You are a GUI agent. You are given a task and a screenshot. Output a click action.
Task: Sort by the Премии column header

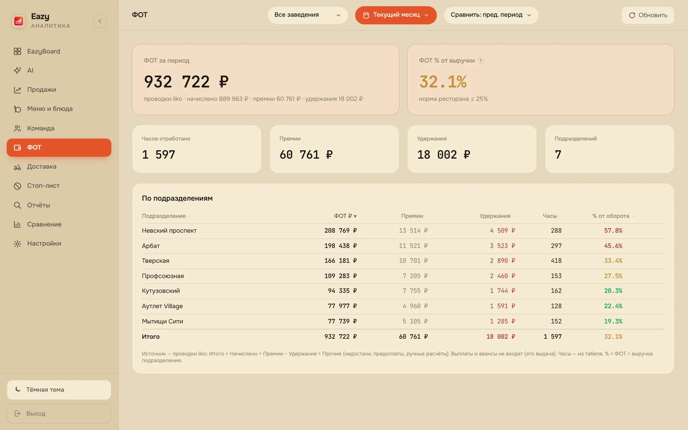[414, 216]
